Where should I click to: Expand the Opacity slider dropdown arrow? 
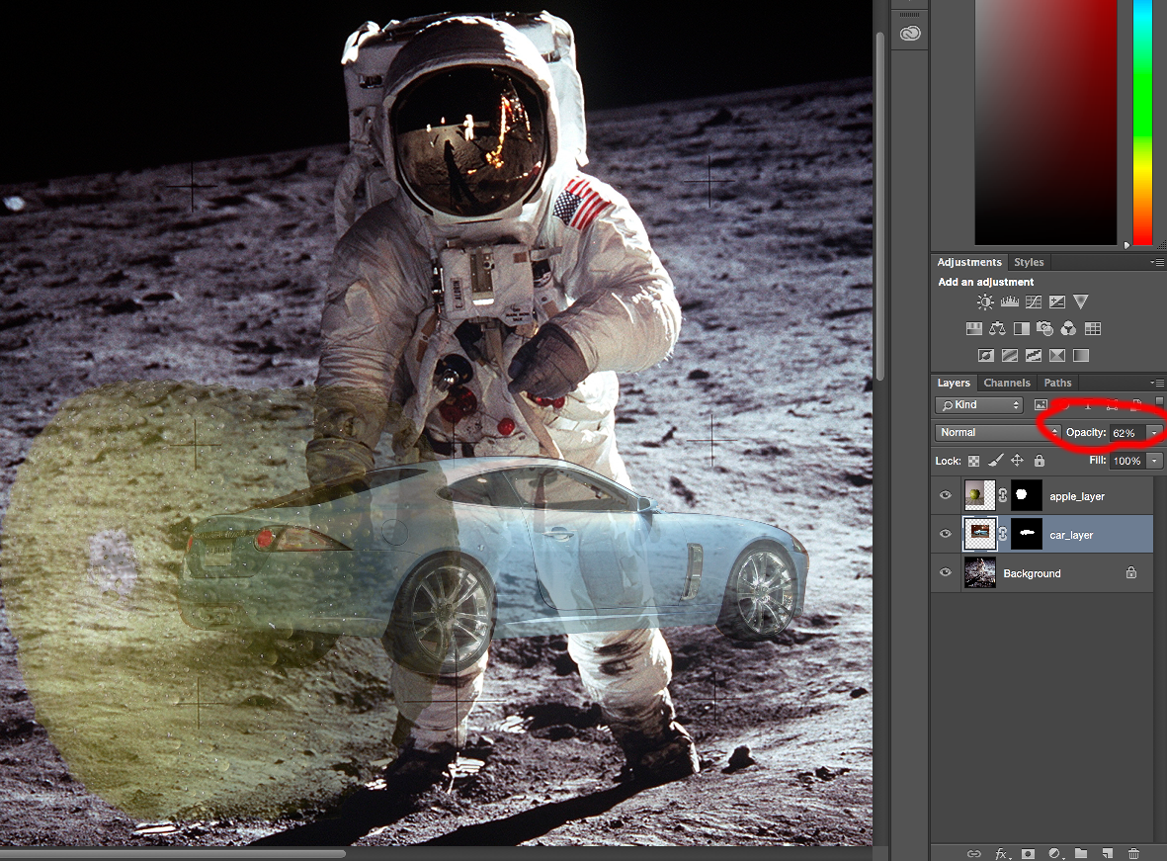tap(1154, 433)
